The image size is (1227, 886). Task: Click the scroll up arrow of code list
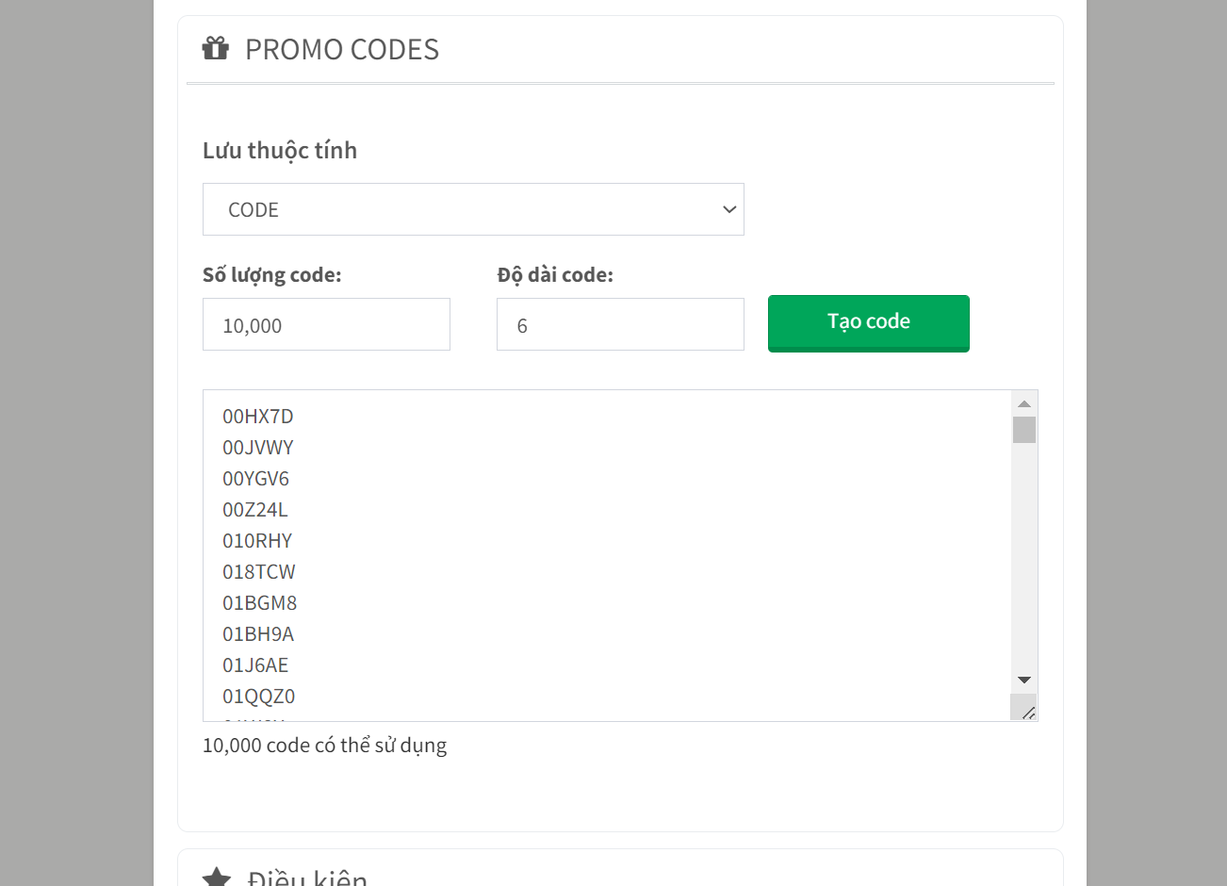(1024, 403)
